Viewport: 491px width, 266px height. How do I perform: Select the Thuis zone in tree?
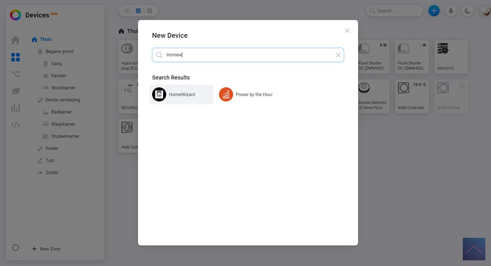click(45, 39)
